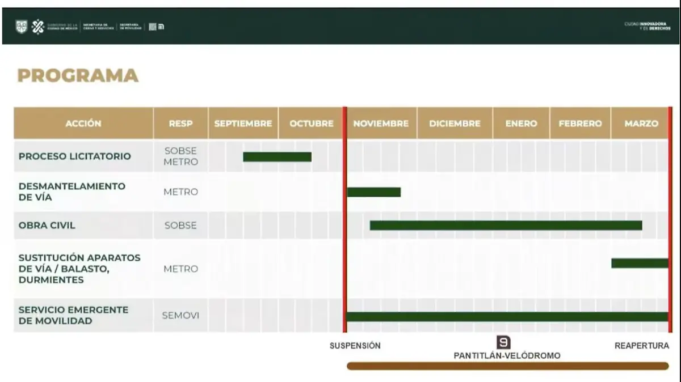This screenshot has height=382, width=681.
Task: Select the SERVICIO EMERGENTE DE MOVILIDAD row label
Action: [74, 315]
